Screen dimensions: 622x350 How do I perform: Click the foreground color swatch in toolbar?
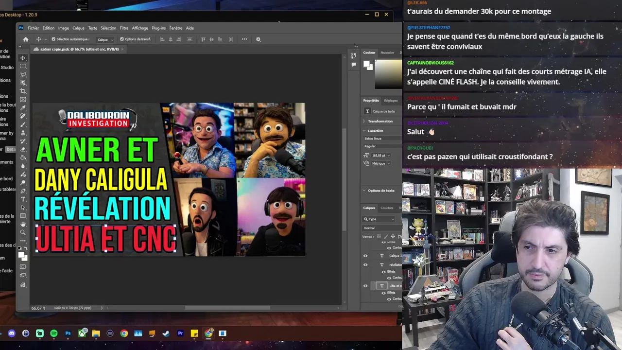21,255
